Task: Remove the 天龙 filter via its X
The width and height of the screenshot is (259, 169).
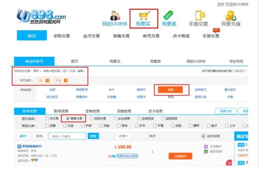Action: tap(66, 80)
